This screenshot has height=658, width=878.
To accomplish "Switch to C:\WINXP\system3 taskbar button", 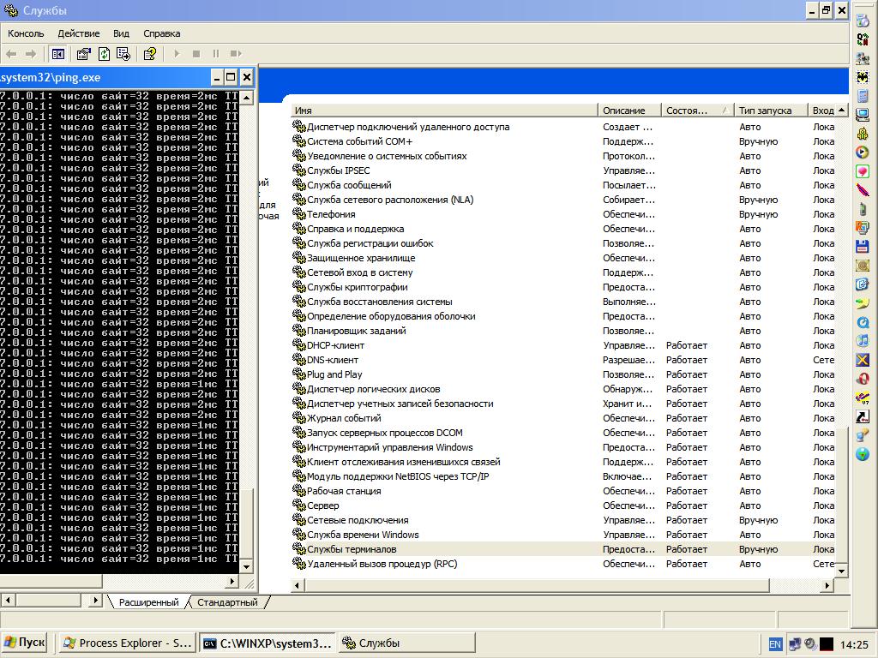I will (268, 643).
